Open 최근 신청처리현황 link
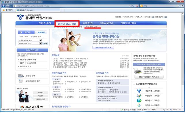The width and height of the screenshot is (185, 113). [x=28, y=63]
